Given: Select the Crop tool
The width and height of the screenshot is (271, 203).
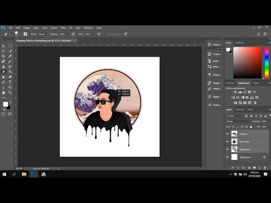Looking at the screenshot, I should pyautogui.click(x=3, y=56).
